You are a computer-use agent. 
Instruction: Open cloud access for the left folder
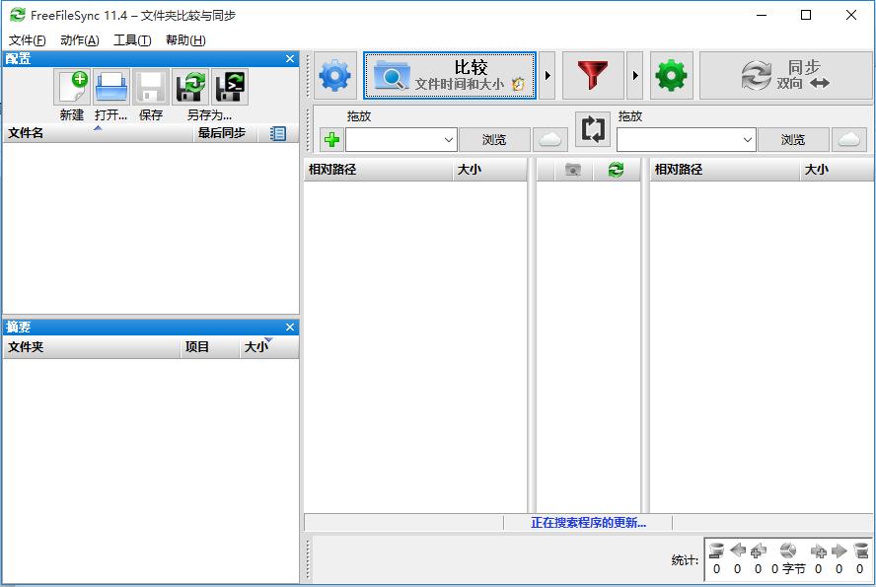[x=549, y=140]
